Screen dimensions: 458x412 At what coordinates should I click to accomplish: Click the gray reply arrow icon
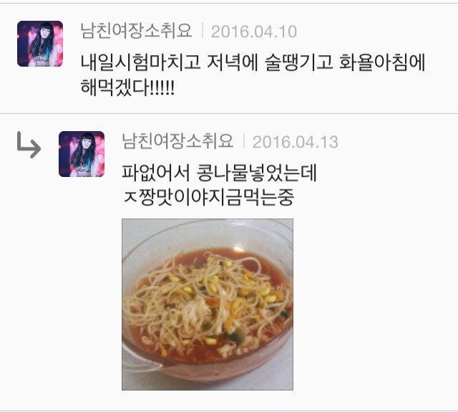click(29, 145)
